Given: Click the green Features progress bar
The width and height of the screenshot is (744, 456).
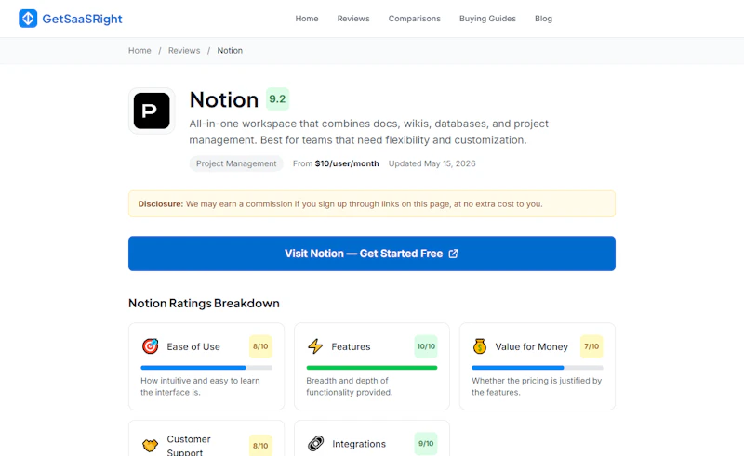Looking at the screenshot, I should tap(371, 368).
